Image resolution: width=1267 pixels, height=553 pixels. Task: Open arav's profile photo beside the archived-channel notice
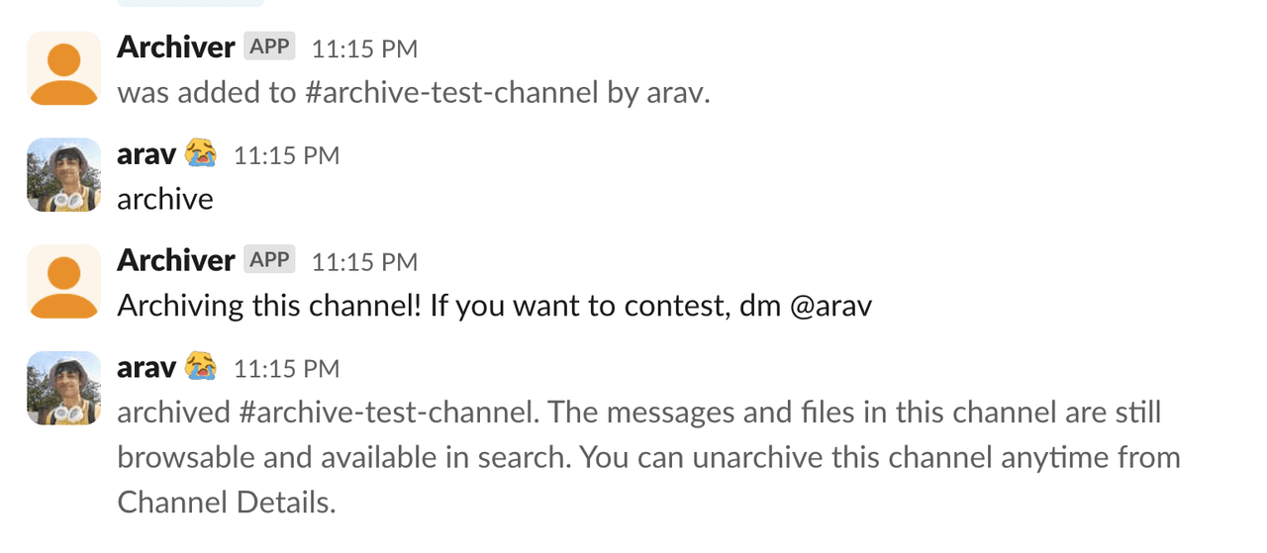pos(63,389)
